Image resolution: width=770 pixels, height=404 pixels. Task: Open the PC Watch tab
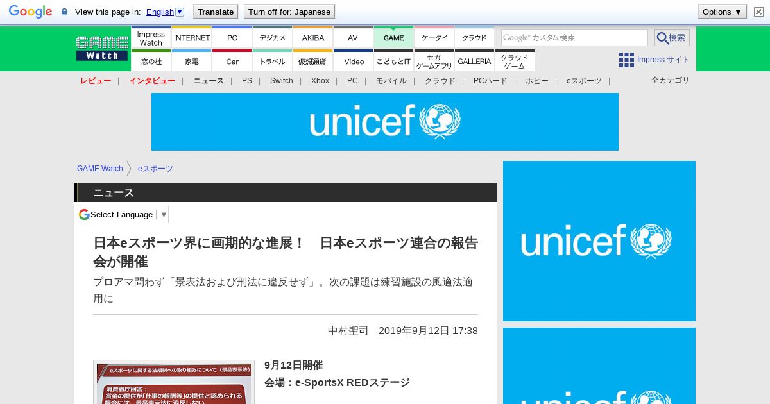click(x=232, y=38)
